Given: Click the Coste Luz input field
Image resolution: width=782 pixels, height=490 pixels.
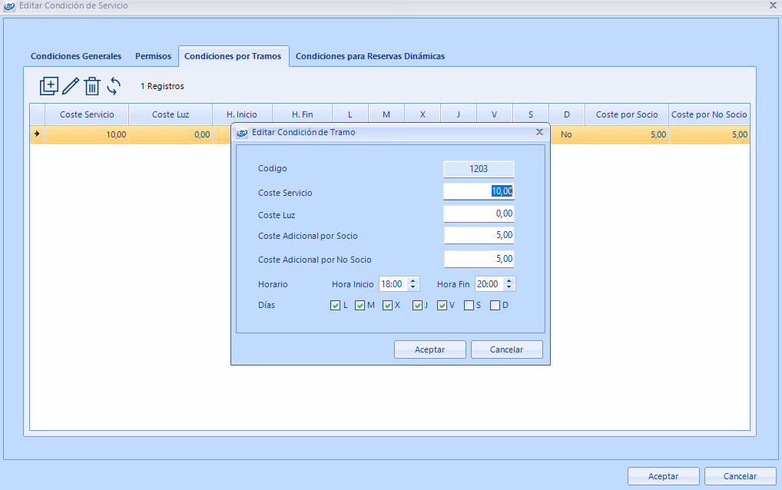Looking at the screenshot, I should click(479, 214).
